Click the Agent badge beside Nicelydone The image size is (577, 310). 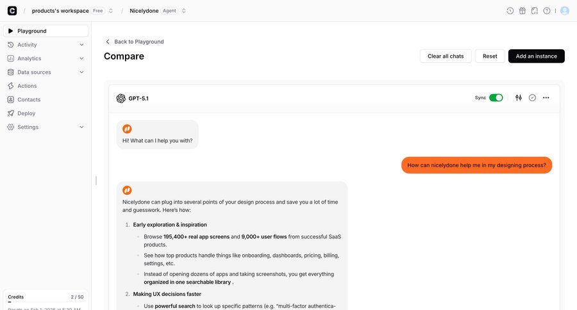click(x=169, y=11)
